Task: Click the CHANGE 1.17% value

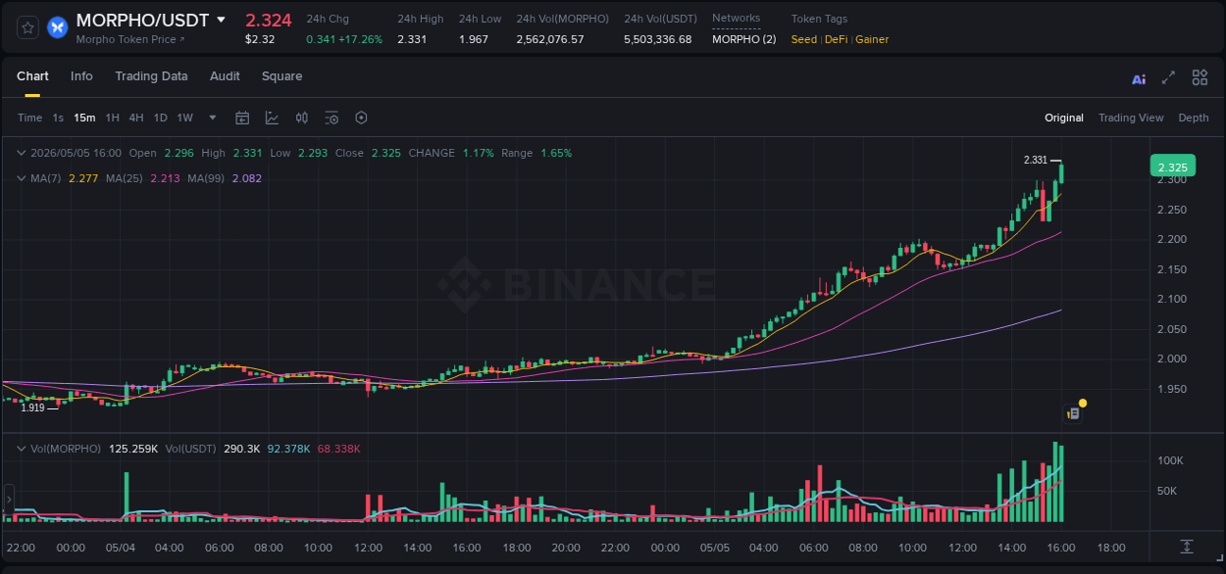Action: (478, 153)
